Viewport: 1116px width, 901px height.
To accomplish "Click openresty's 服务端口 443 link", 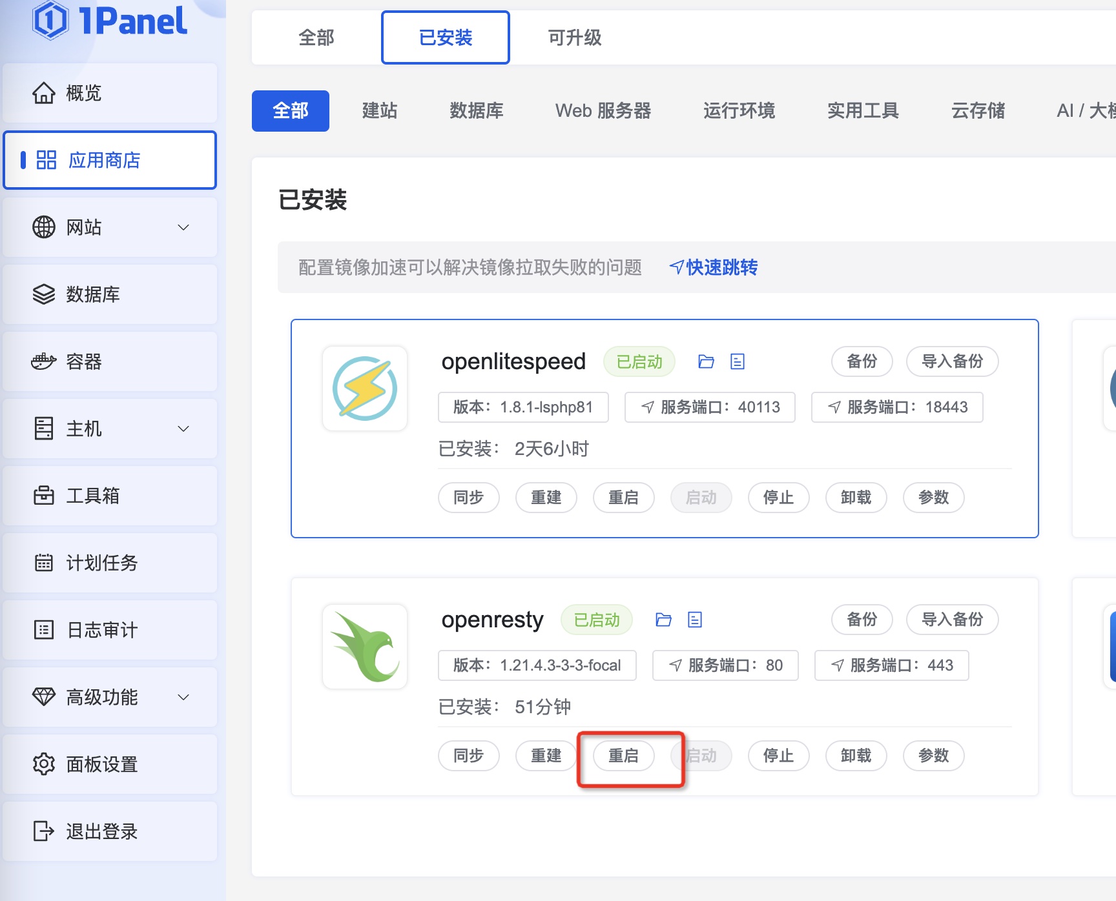I will (891, 665).
